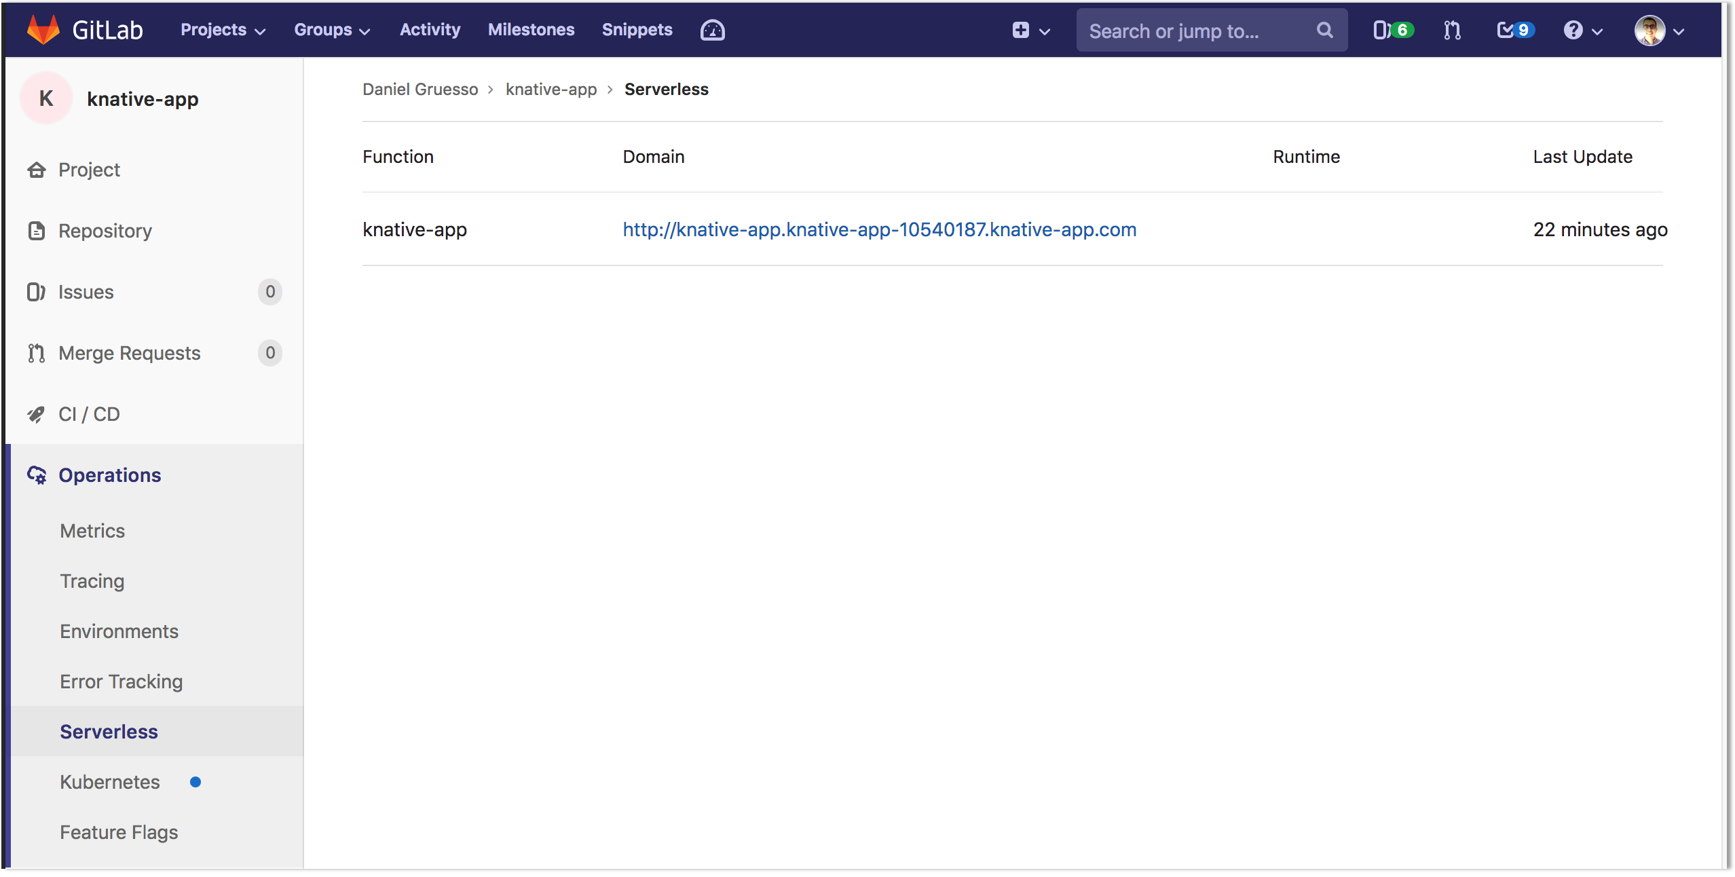Image resolution: width=1735 pixels, height=877 pixels.
Task: Click the Issues count badge 0
Action: (270, 292)
